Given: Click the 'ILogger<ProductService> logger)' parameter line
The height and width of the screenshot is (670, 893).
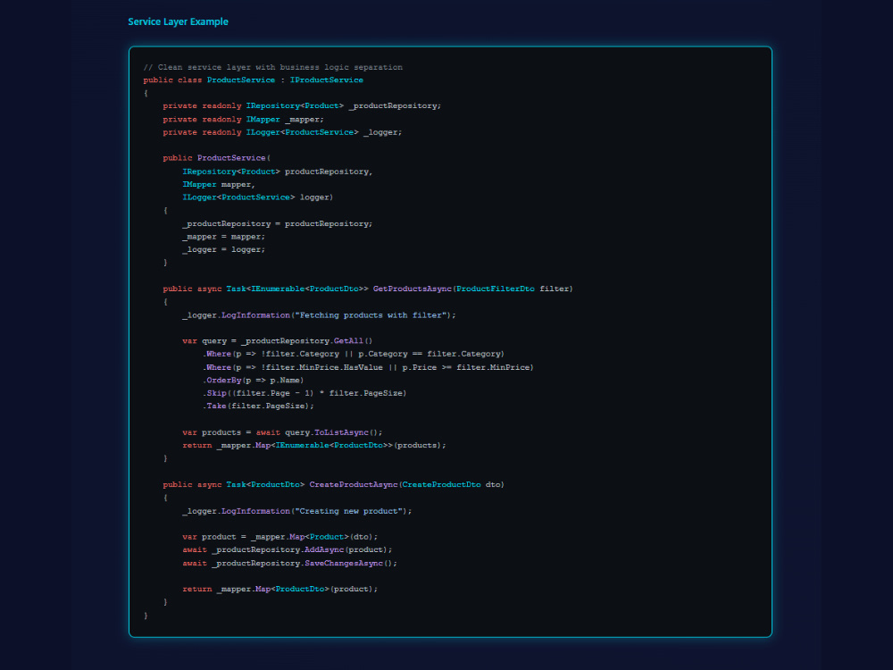Looking at the screenshot, I should [x=257, y=197].
